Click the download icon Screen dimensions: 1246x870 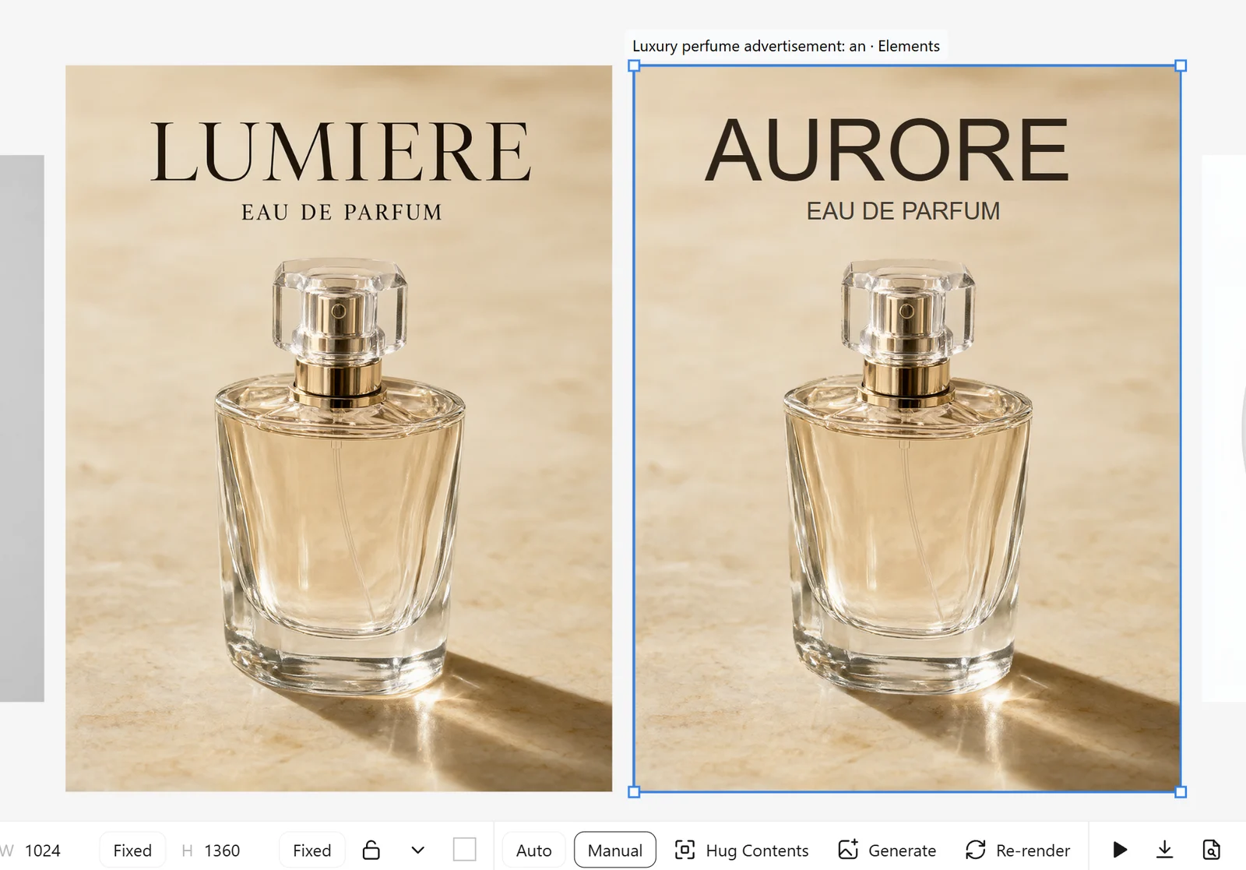tap(1165, 849)
